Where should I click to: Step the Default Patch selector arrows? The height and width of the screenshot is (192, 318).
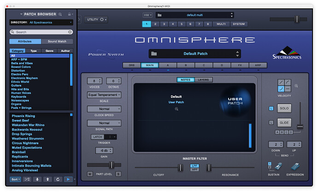(x=237, y=54)
